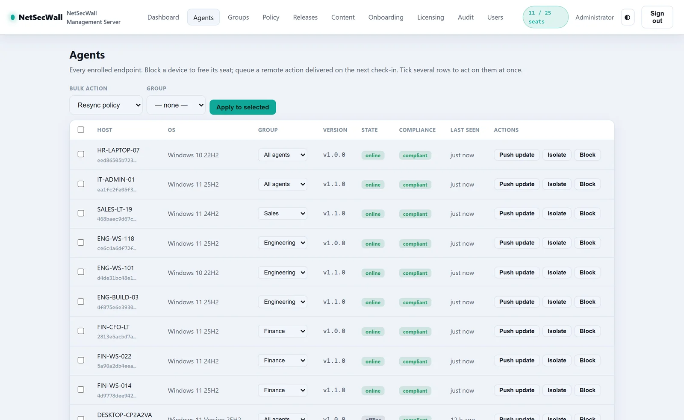Open Engineering group dropdown for ENG-BUILD-03

pos(283,302)
